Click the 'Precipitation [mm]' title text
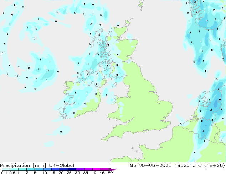Screen dimensions: 226x174 point(23,165)
